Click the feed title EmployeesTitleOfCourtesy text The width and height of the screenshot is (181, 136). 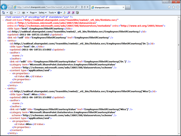coord(47,29)
